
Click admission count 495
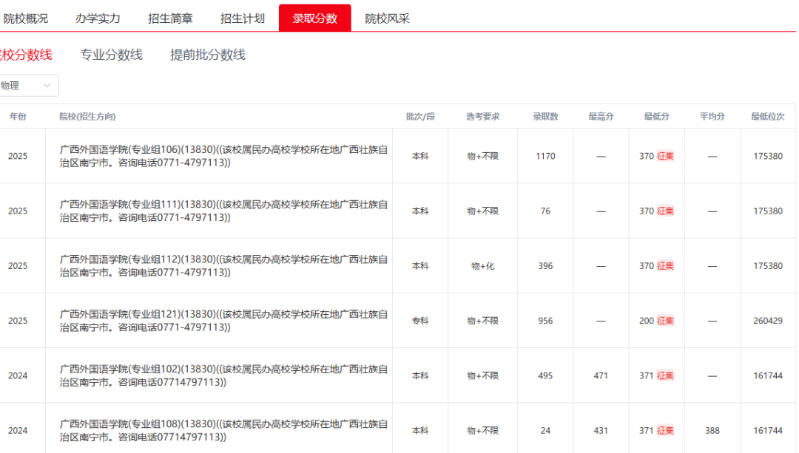(x=545, y=376)
